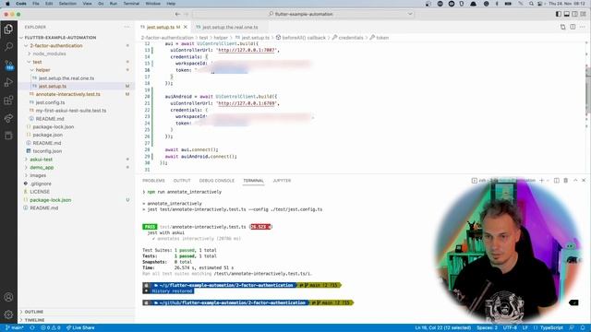Toggle the secondary sidebar layout icon
This screenshot has width=591, height=332.
[x=574, y=14]
